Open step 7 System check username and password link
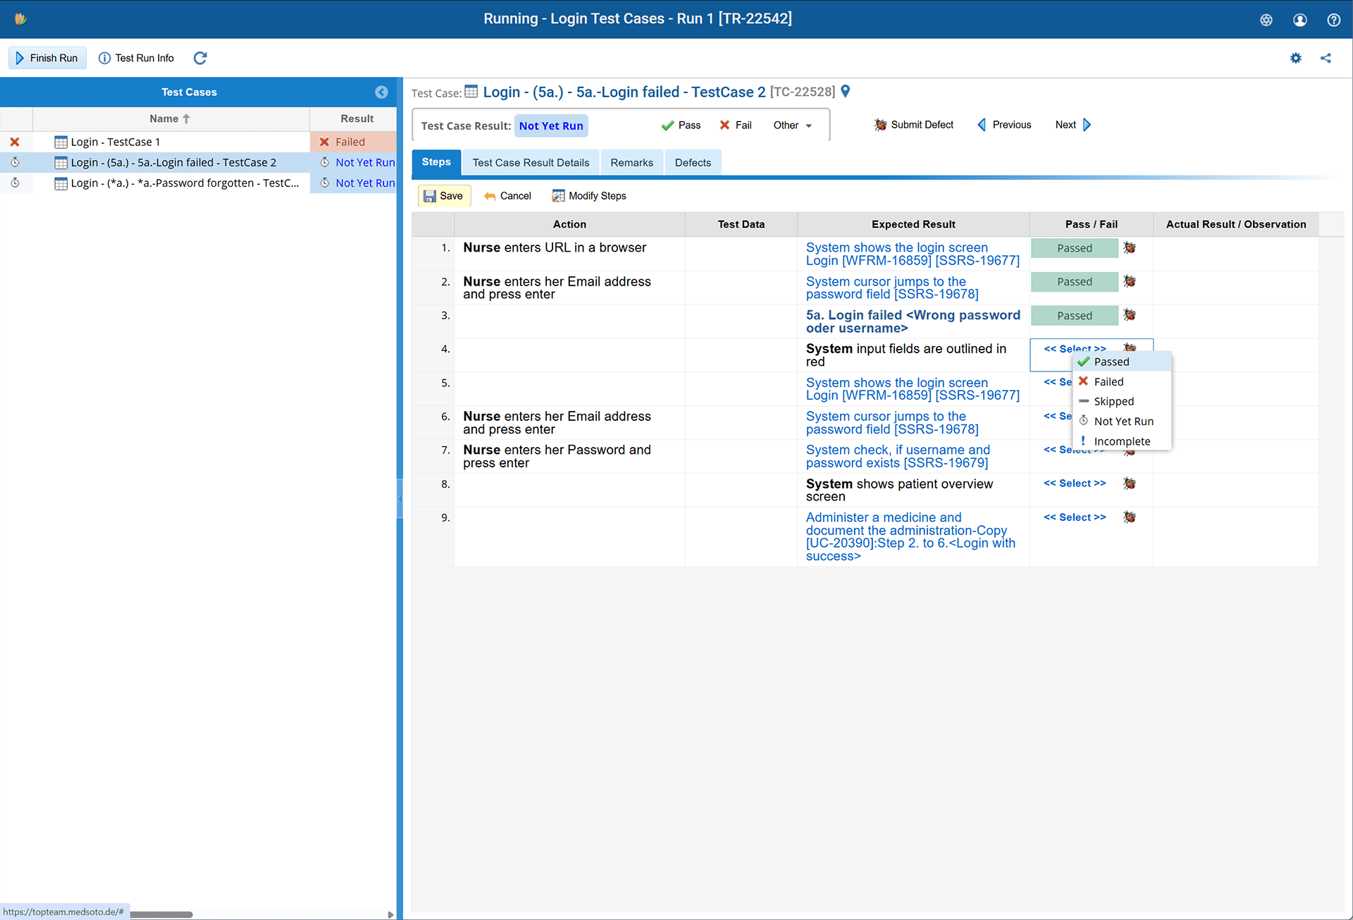The height and width of the screenshot is (920, 1353). 898,456
